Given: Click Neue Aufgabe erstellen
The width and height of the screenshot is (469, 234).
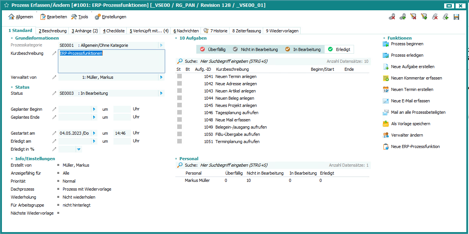Looking at the screenshot, I should click(412, 67).
